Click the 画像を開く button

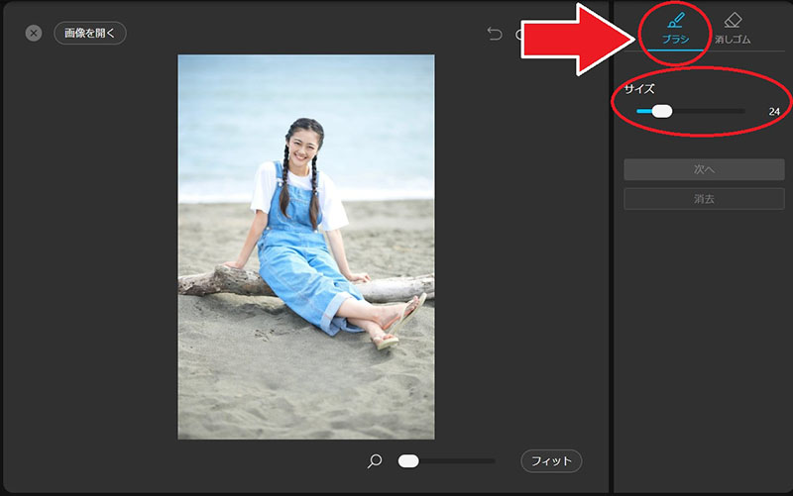click(90, 33)
